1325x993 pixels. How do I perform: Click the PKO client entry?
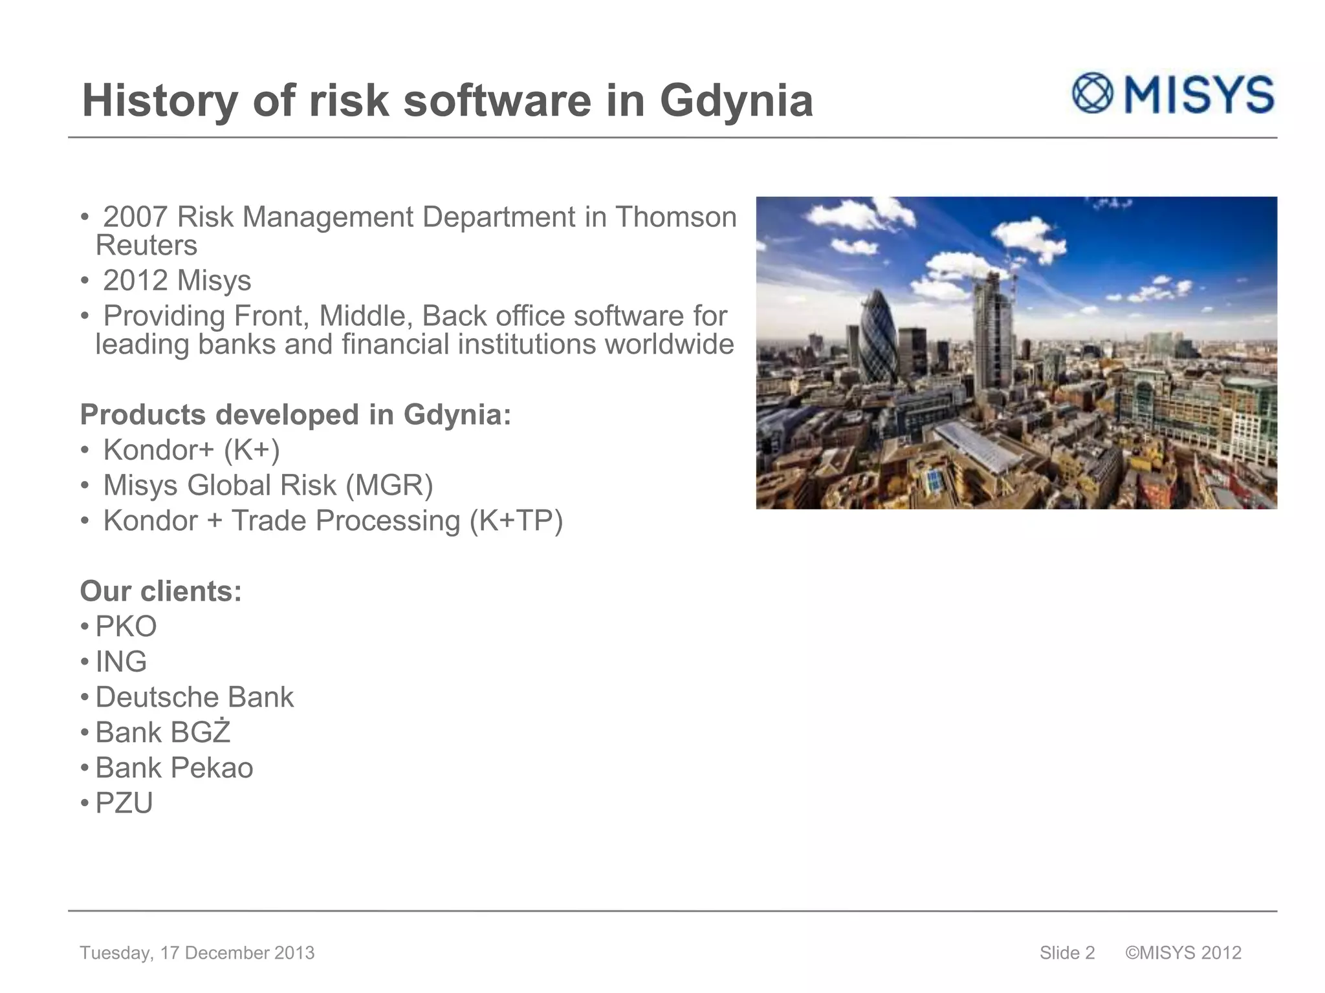(126, 626)
